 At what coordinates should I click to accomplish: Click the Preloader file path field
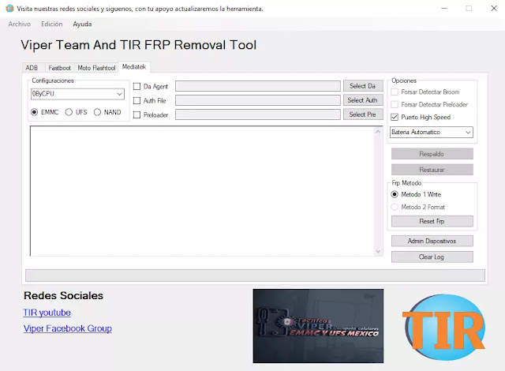[x=258, y=114]
